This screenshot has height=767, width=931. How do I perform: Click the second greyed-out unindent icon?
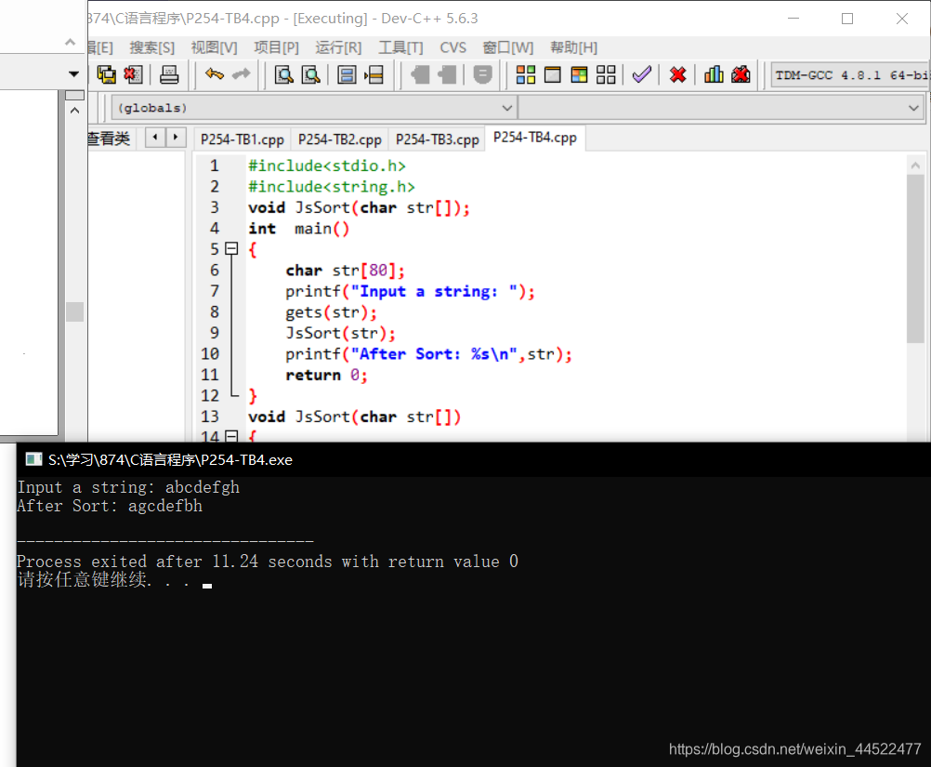447,75
